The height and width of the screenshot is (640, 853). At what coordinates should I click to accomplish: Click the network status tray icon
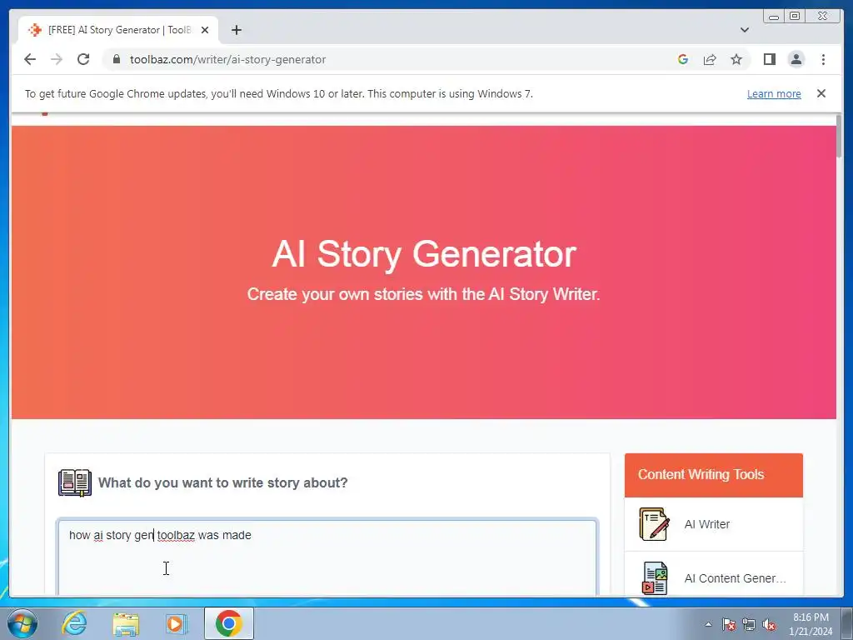pos(749,624)
